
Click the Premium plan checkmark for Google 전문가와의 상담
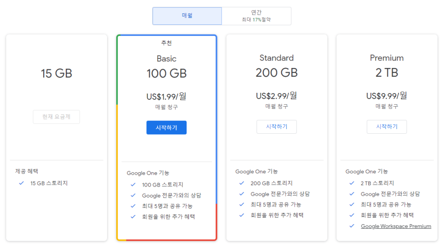[352, 194]
